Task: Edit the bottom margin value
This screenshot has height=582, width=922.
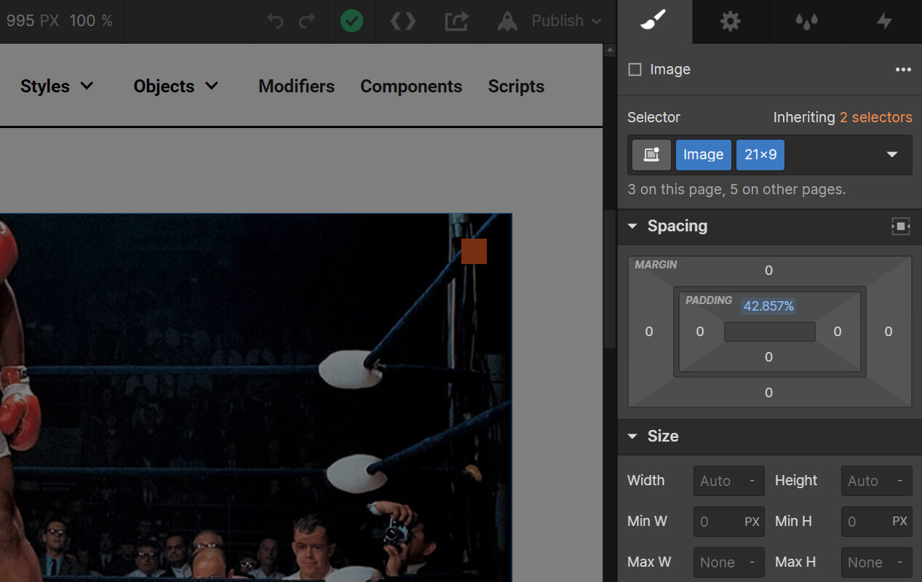Action: tap(768, 393)
